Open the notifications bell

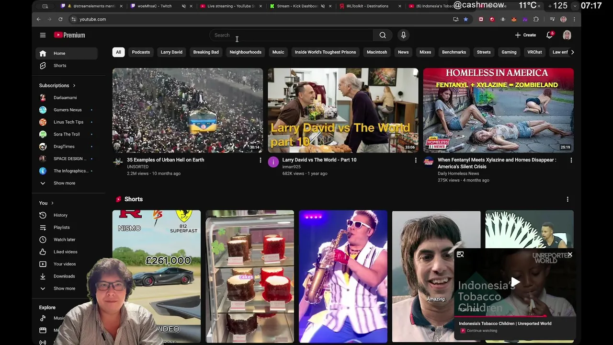(550, 35)
